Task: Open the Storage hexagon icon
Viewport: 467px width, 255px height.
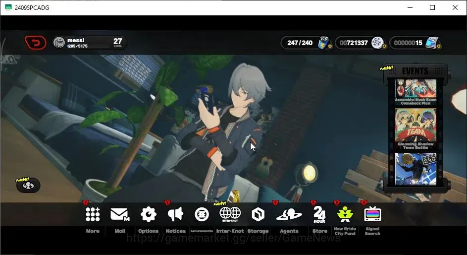Action: point(258,214)
